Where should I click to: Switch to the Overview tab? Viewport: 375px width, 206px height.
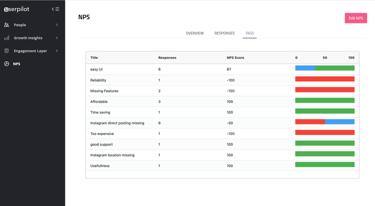pyautogui.click(x=195, y=33)
